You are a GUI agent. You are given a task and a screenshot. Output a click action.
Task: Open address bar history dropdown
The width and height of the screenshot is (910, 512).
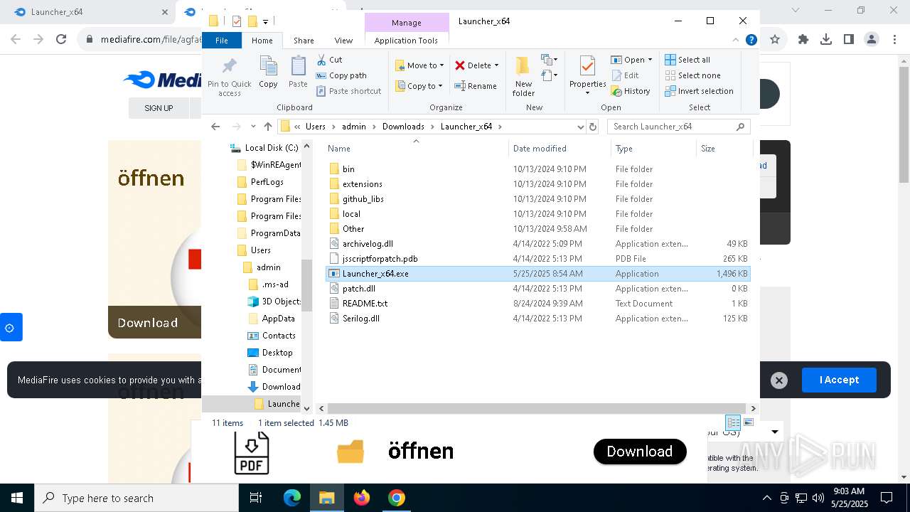tap(580, 127)
